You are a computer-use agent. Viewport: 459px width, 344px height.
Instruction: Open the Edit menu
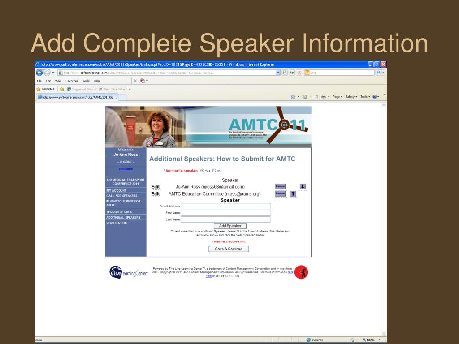pos(48,81)
